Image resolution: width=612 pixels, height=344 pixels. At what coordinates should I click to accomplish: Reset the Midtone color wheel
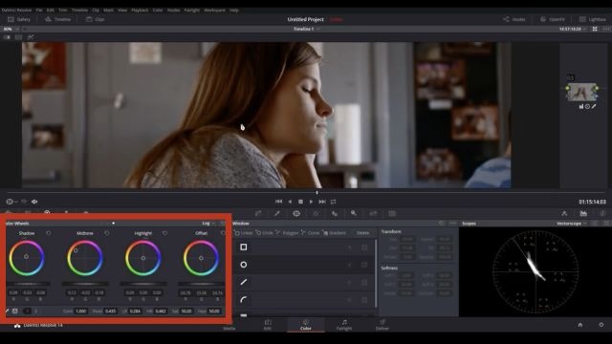point(107,233)
